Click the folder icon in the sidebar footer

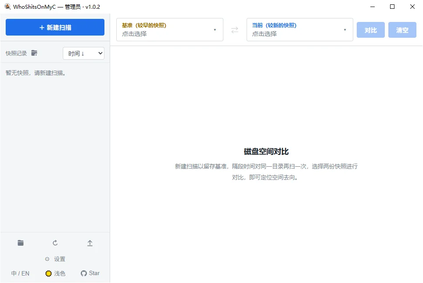(21, 243)
